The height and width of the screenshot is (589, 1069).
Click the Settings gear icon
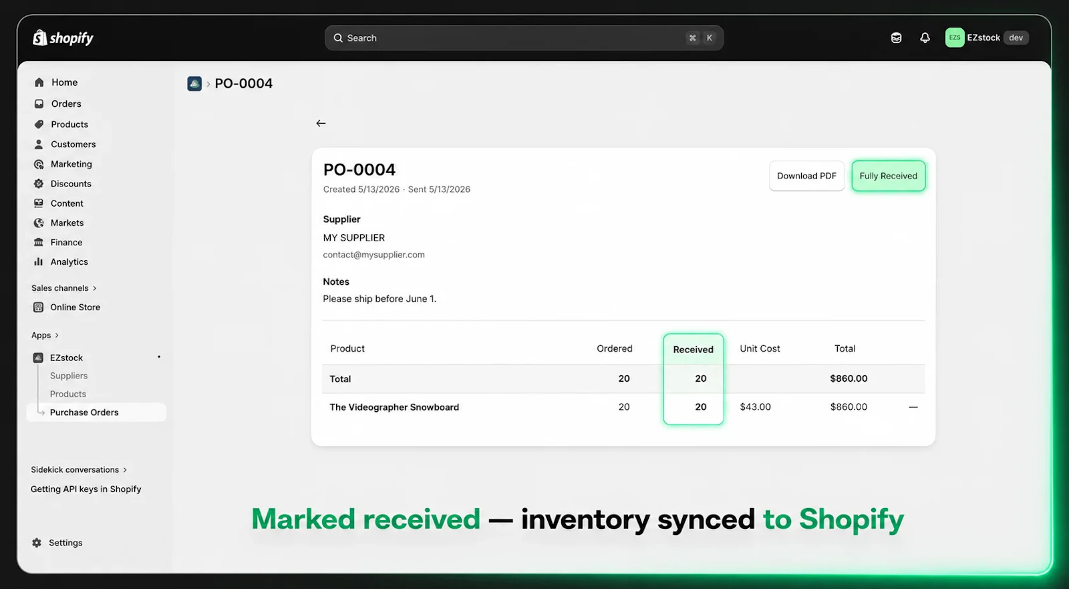(37, 543)
